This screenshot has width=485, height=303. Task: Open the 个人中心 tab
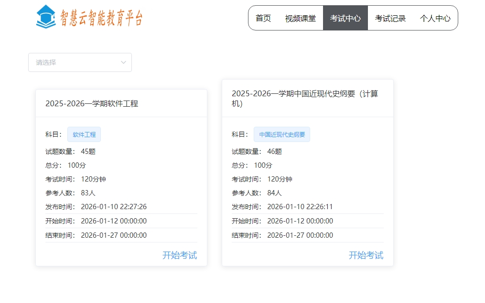[x=435, y=18]
